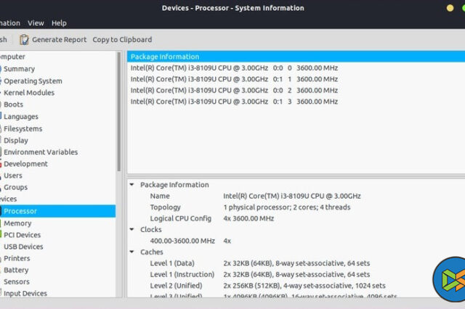This screenshot has width=465, height=309.
Task: Open the Memory devices entry
Action: point(17,223)
